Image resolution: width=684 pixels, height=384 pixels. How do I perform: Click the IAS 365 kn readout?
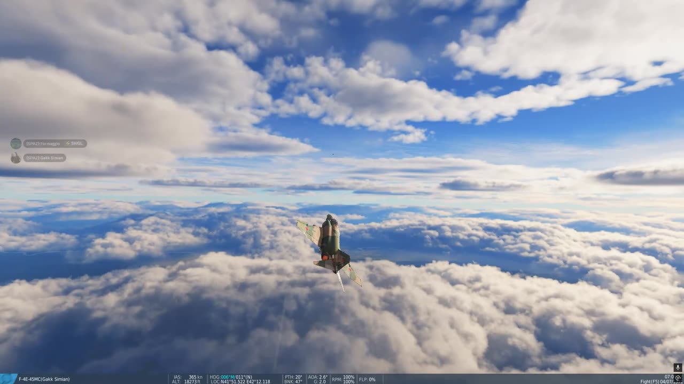click(188, 377)
